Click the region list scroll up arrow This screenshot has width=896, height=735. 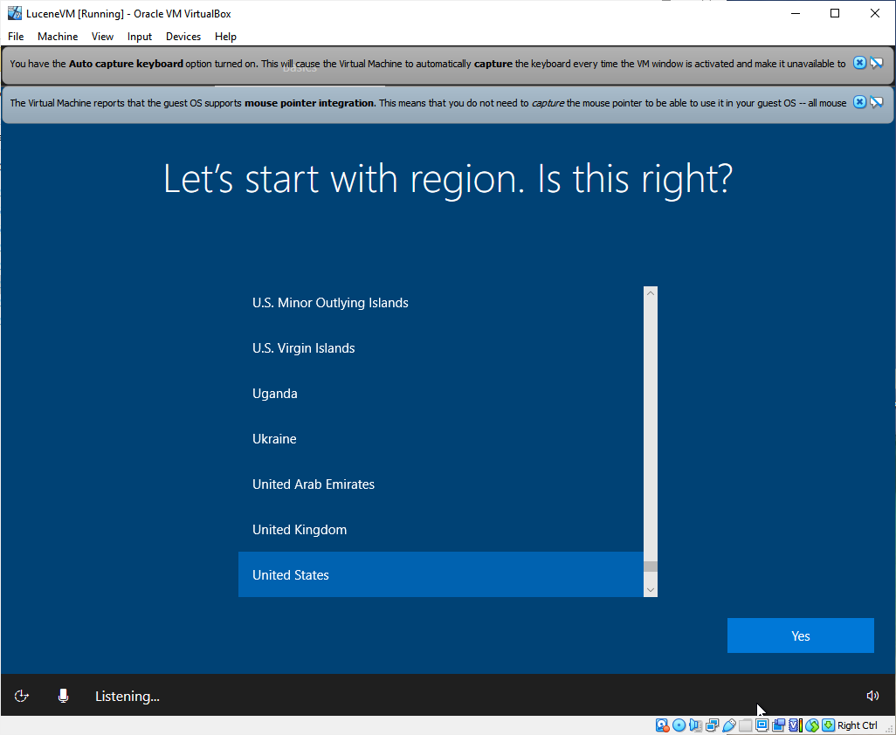pos(650,294)
